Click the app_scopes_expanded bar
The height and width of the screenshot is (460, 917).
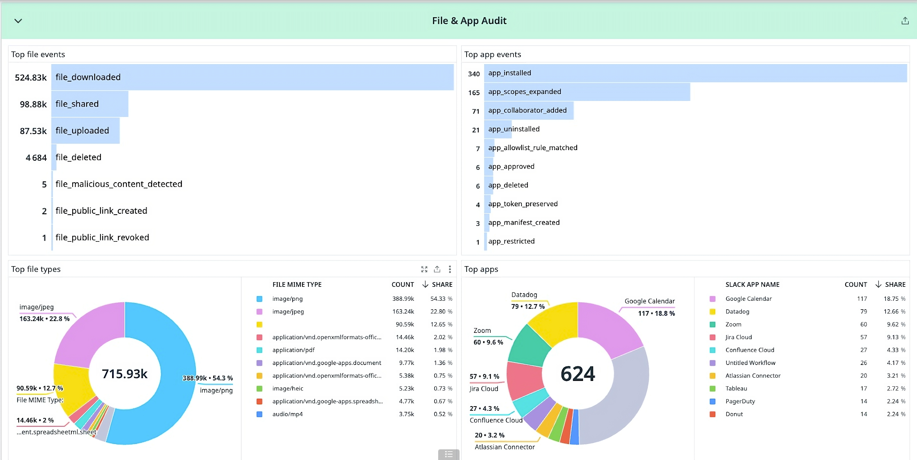click(587, 92)
